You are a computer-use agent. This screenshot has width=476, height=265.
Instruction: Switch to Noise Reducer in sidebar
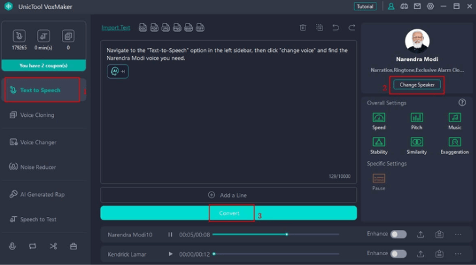click(38, 167)
